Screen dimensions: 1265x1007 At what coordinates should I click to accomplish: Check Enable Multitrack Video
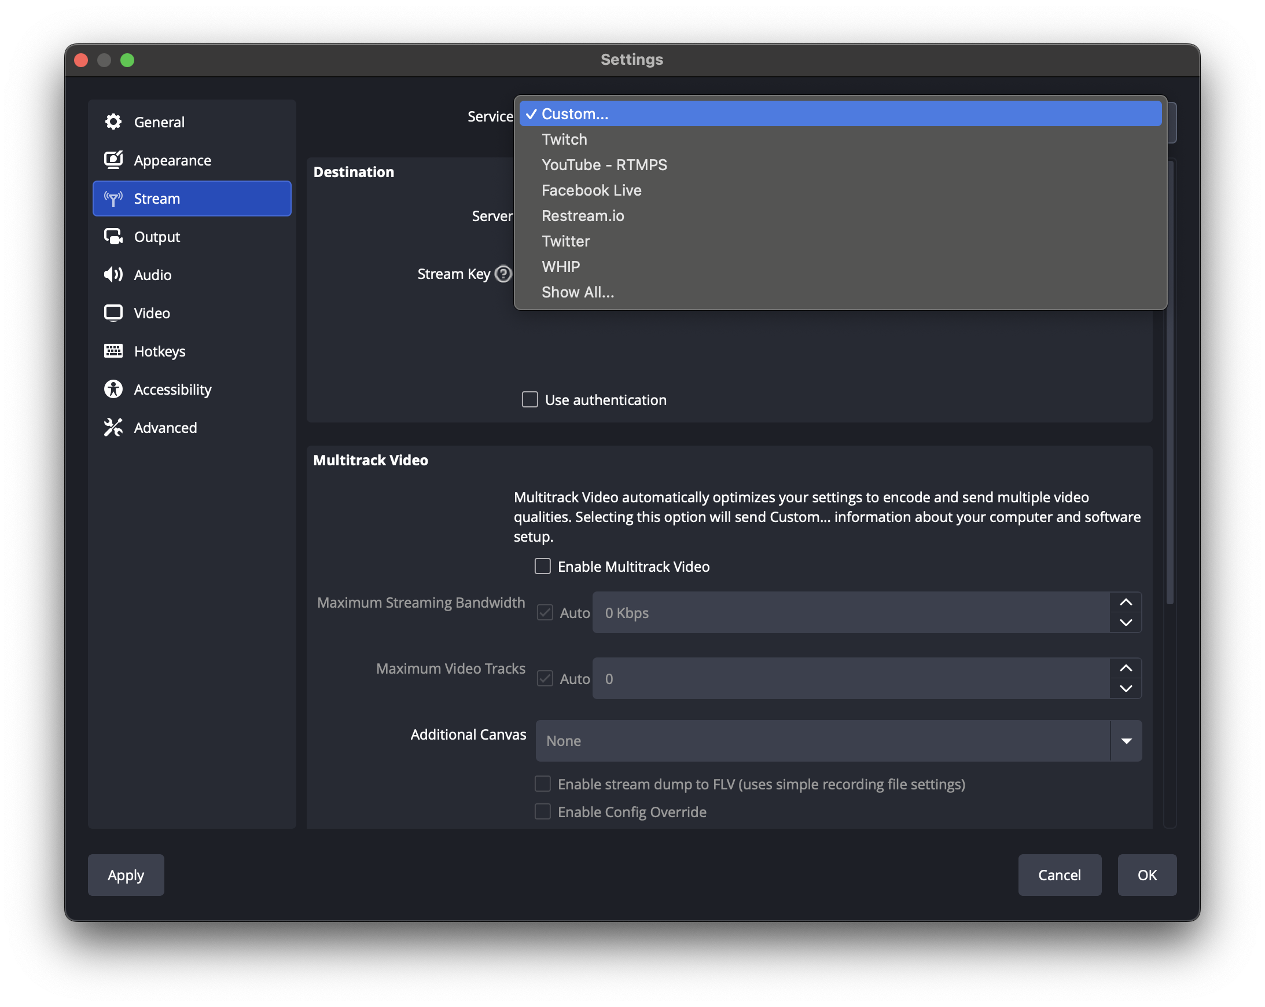[543, 566]
